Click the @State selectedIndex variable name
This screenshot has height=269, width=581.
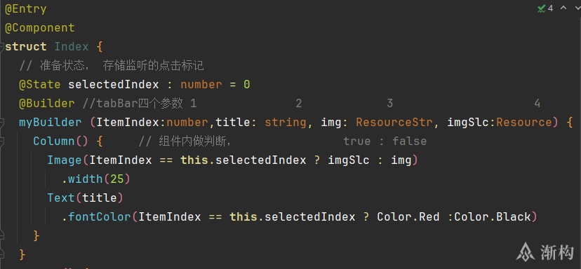[x=114, y=84]
